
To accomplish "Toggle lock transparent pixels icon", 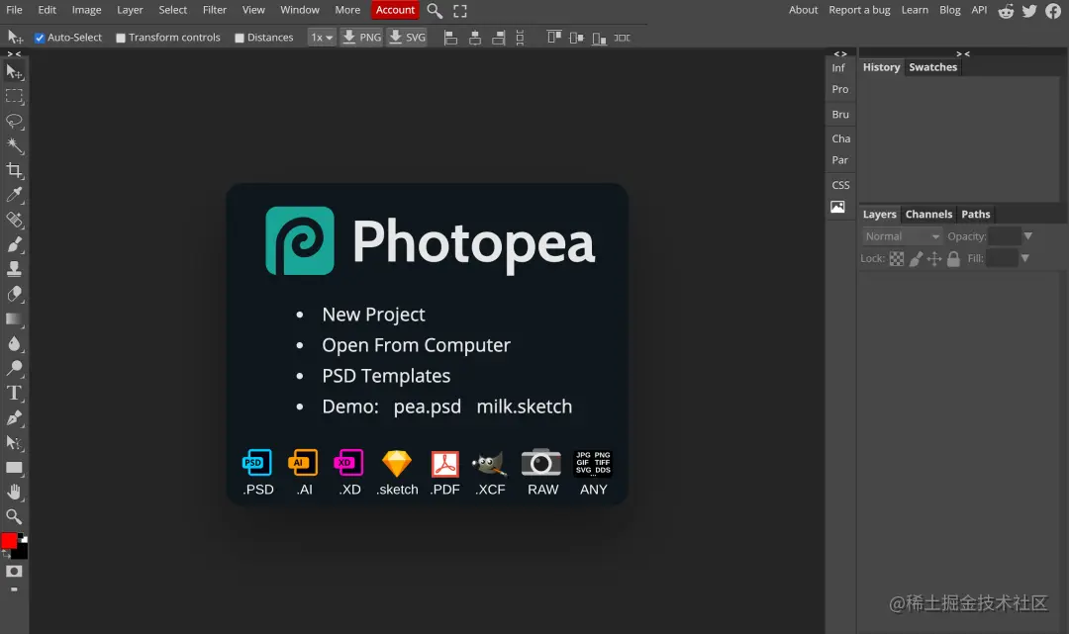I will click(x=897, y=259).
